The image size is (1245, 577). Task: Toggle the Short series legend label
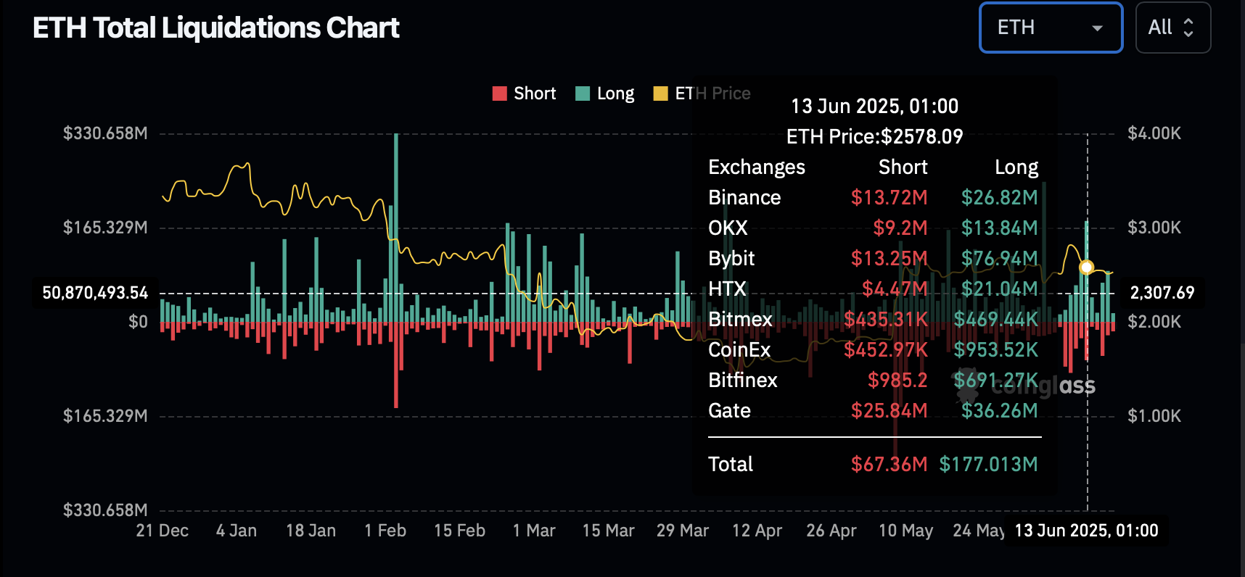[x=535, y=94]
